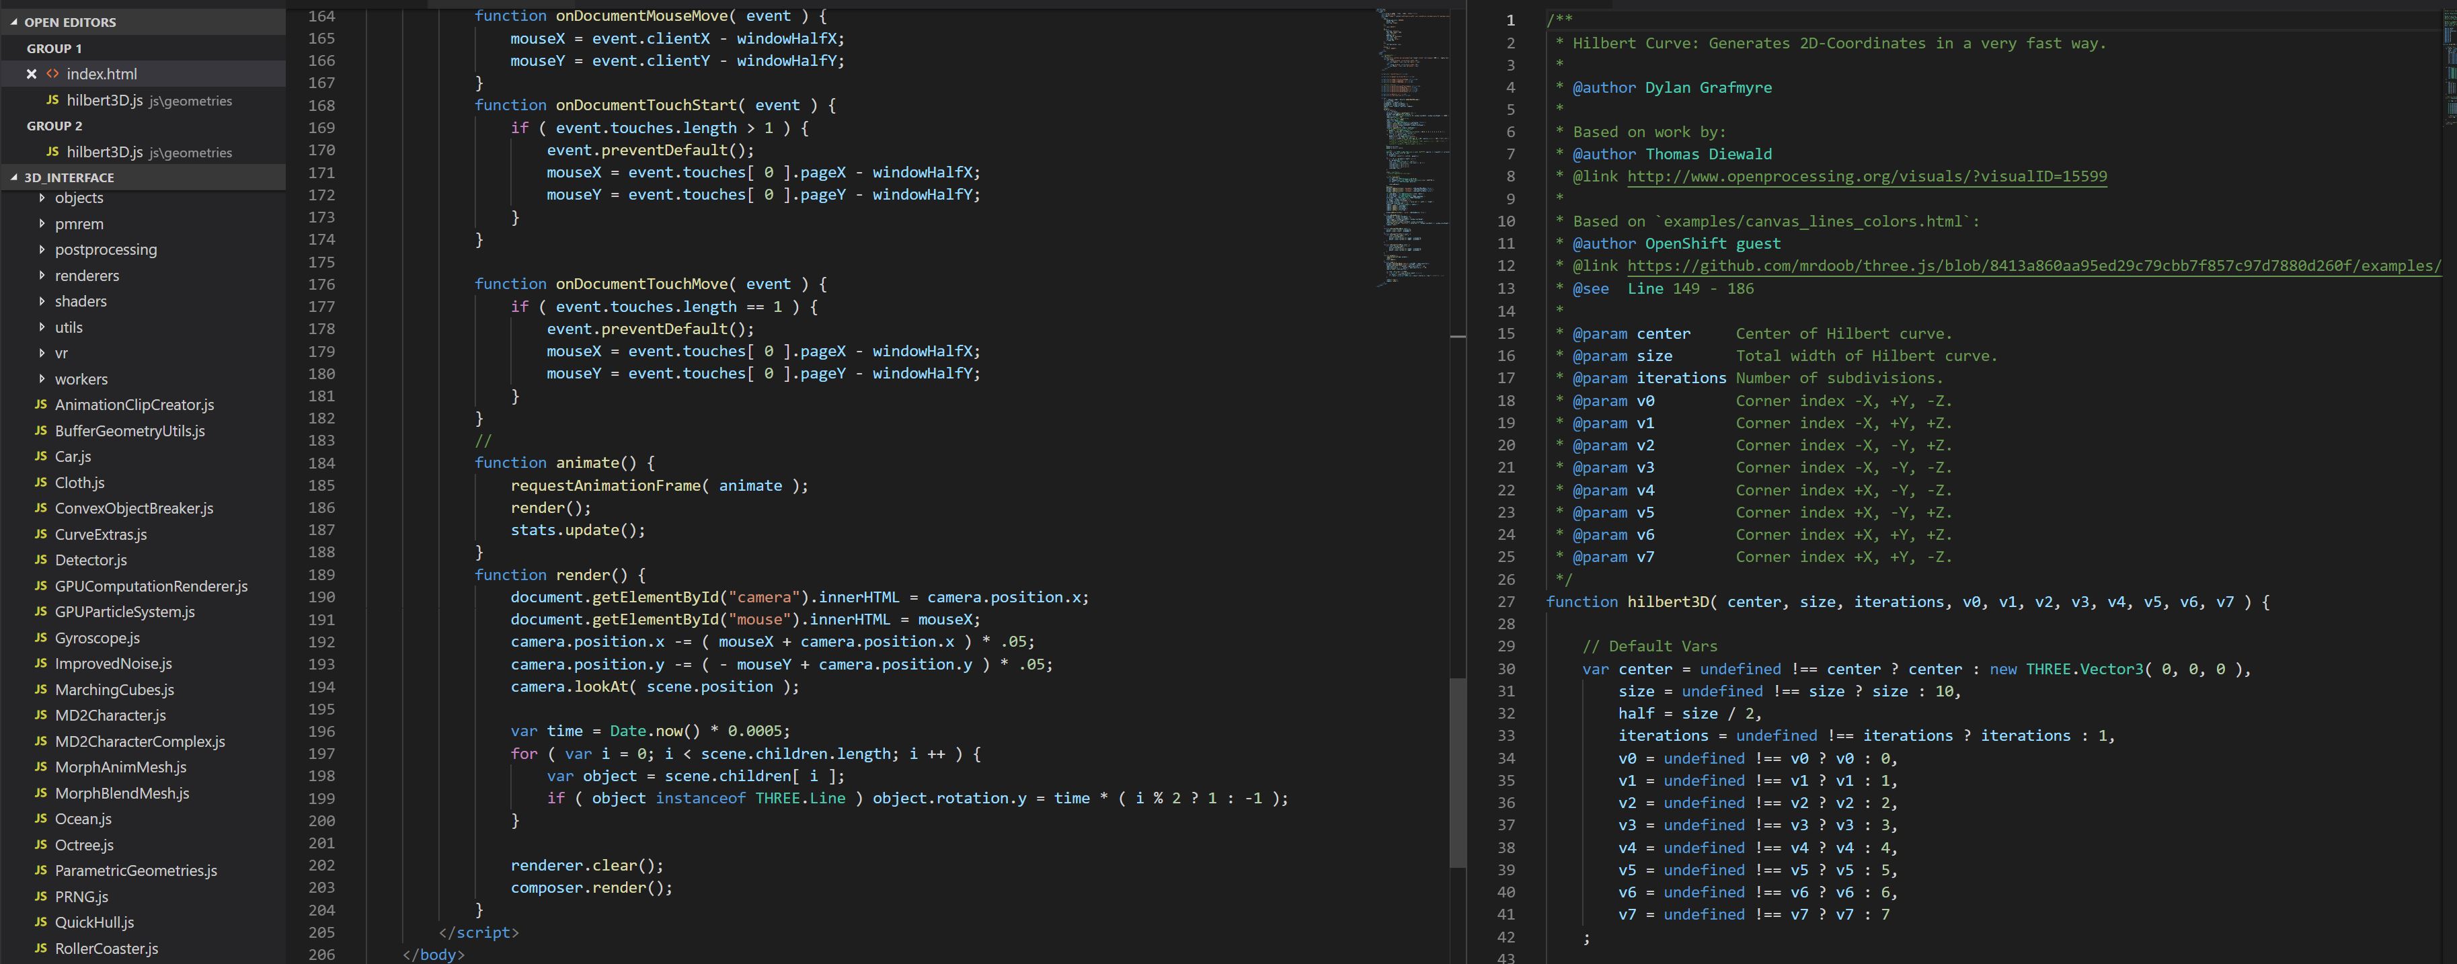
Task: Click the JS icon beside MD2Character.js
Action: [x=41, y=715]
